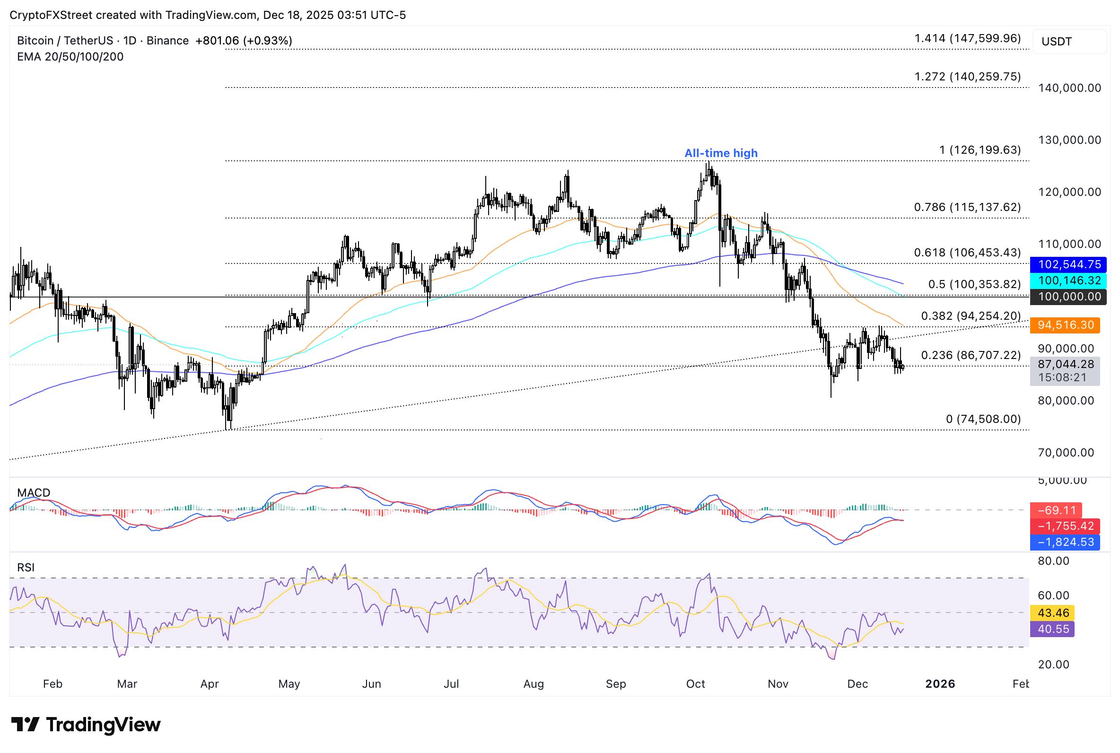
Task: Click the Oct label on time axis
Action: [695, 684]
